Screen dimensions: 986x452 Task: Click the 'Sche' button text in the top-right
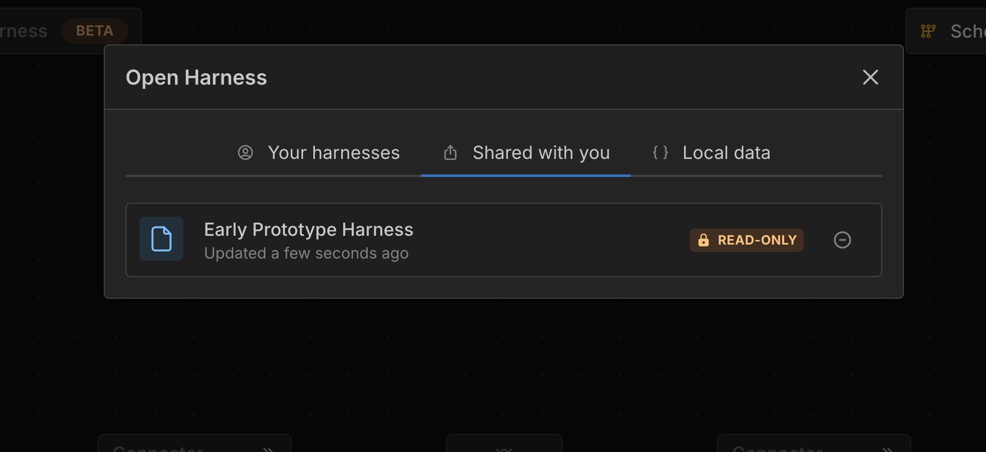tap(967, 31)
